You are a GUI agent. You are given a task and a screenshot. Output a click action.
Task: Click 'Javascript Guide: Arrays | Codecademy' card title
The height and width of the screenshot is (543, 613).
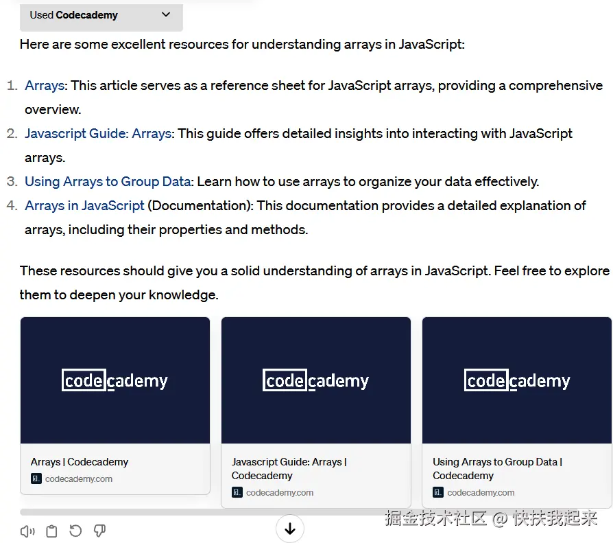pos(289,469)
